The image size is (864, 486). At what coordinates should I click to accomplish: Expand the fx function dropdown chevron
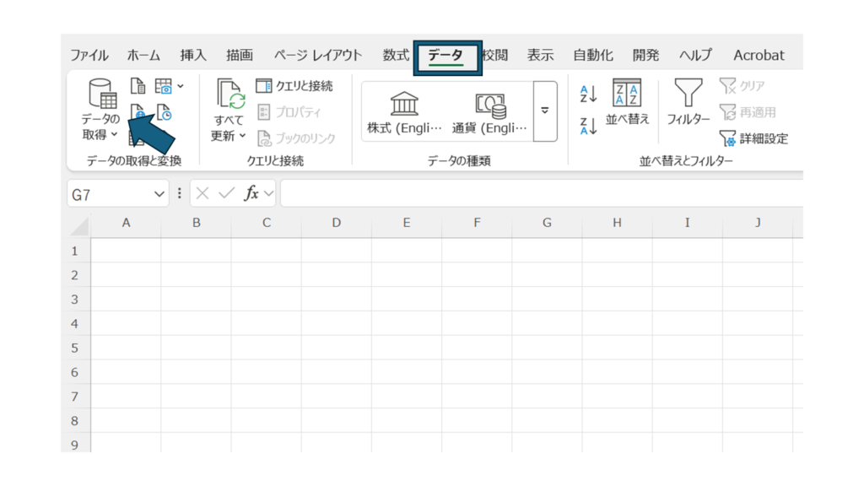[268, 194]
